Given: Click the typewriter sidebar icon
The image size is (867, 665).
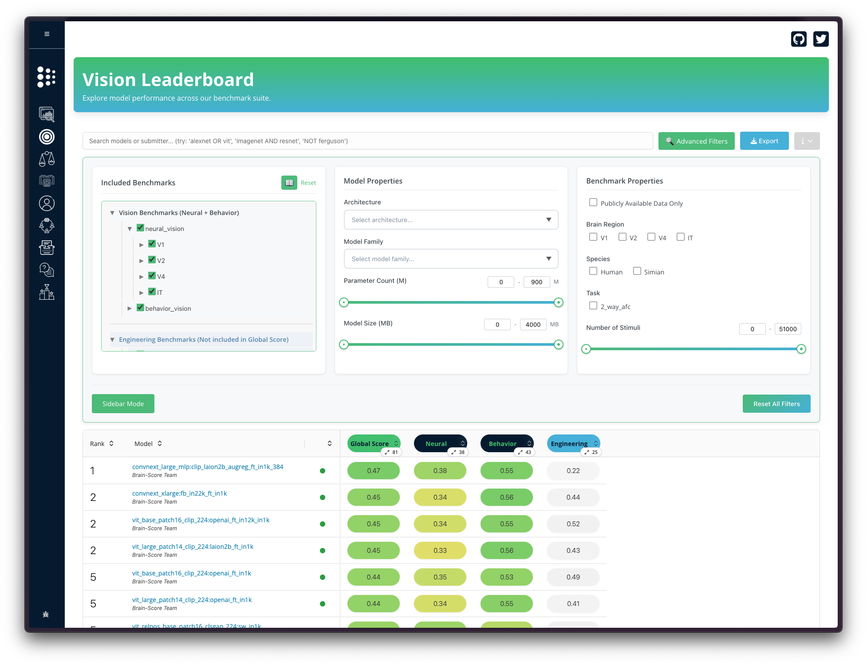Looking at the screenshot, I should [x=47, y=247].
